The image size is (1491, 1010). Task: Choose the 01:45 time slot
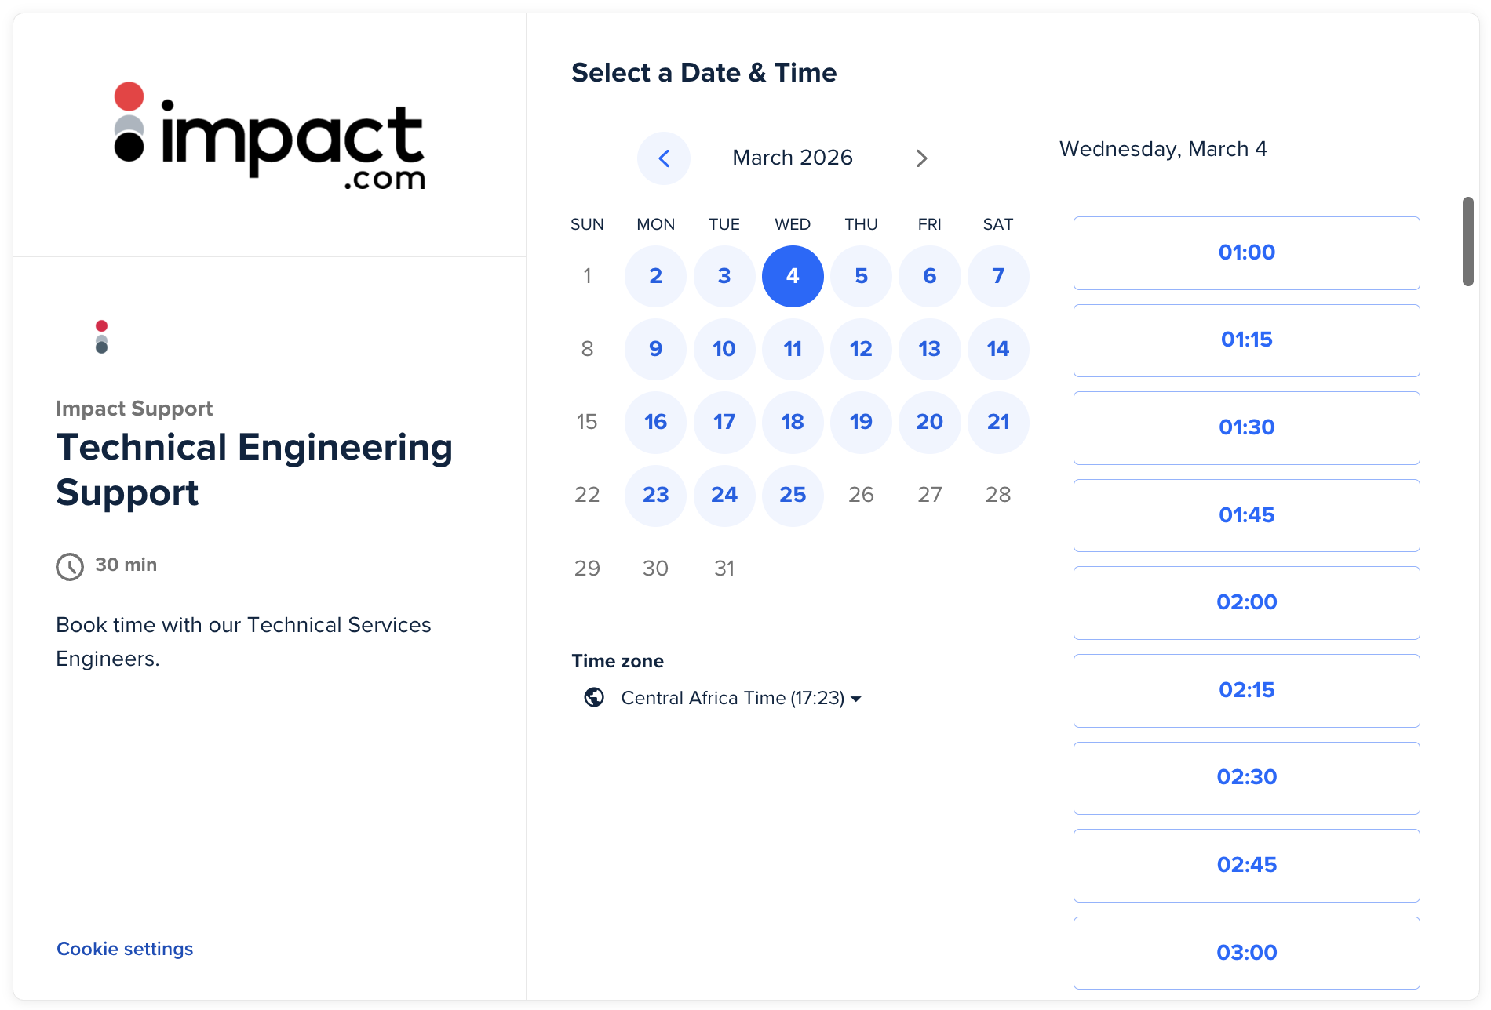(1246, 515)
